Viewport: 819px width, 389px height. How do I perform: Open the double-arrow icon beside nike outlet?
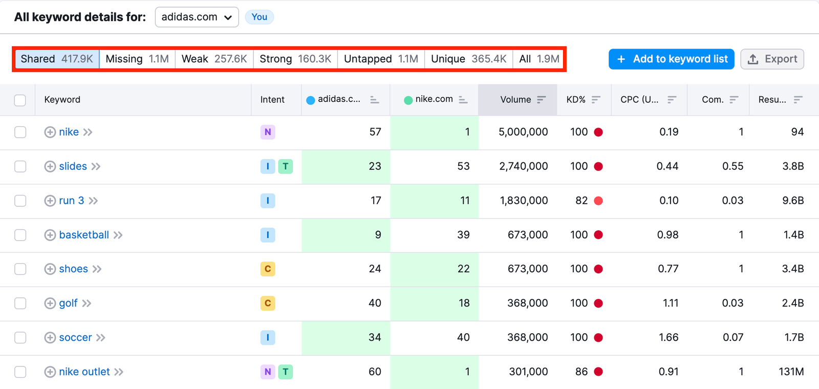119,372
